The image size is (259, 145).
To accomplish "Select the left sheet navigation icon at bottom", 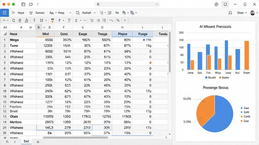I will tap(7, 142).
